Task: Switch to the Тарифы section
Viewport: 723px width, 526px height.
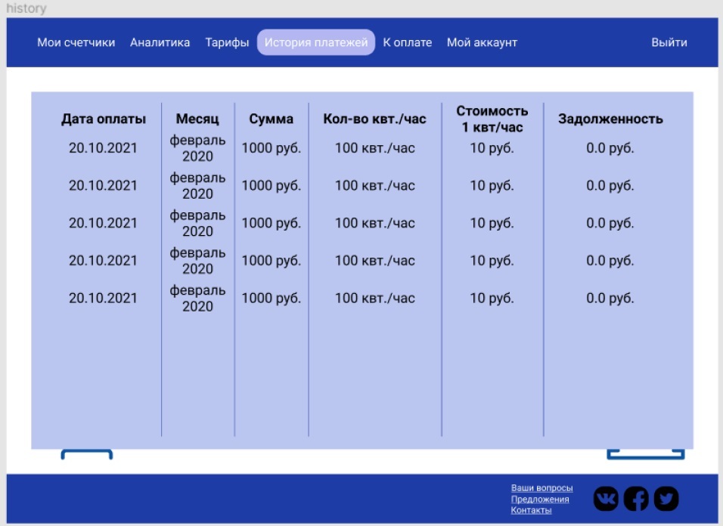Action: tap(227, 42)
